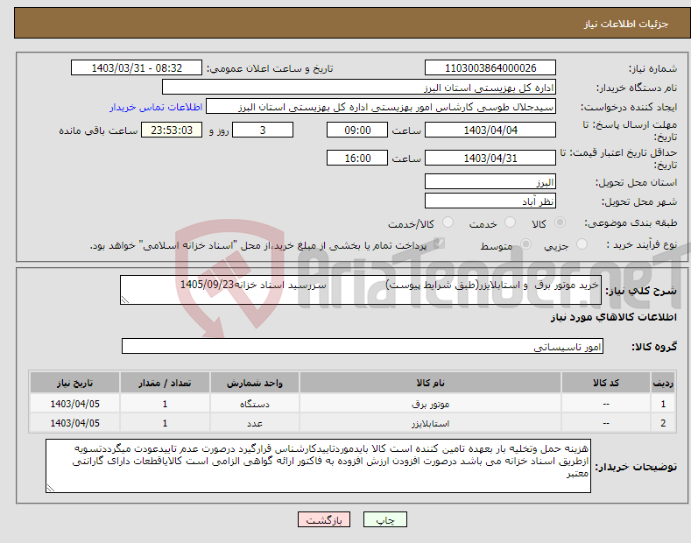Click the delivery city field نظرآباد
Viewport: 691px width, 543px height.
click(490, 201)
